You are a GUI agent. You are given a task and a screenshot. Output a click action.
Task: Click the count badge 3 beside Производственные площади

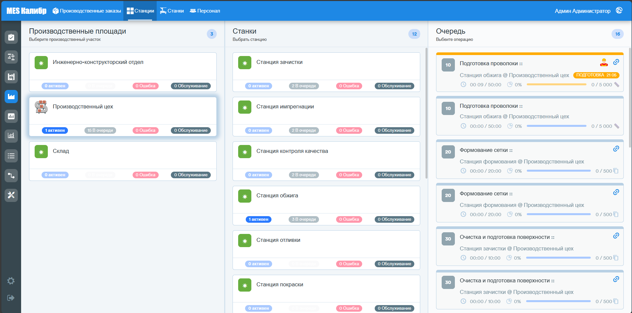212,34
